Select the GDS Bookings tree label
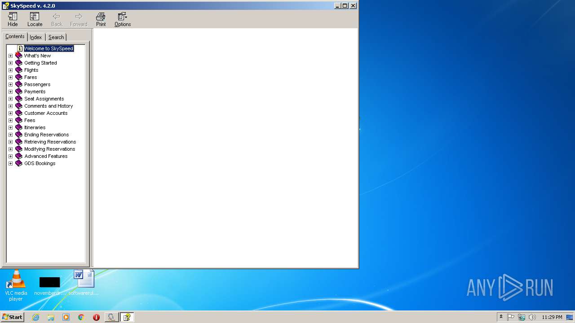575x323 pixels. (x=40, y=163)
